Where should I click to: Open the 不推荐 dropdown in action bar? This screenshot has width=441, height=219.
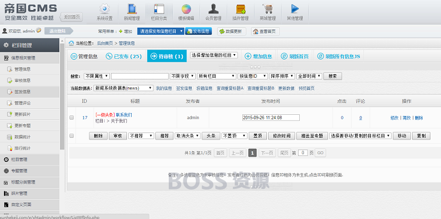coord(141,135)
